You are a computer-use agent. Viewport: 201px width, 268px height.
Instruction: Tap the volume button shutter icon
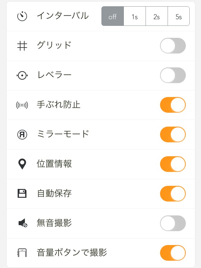tap(22, 253)
